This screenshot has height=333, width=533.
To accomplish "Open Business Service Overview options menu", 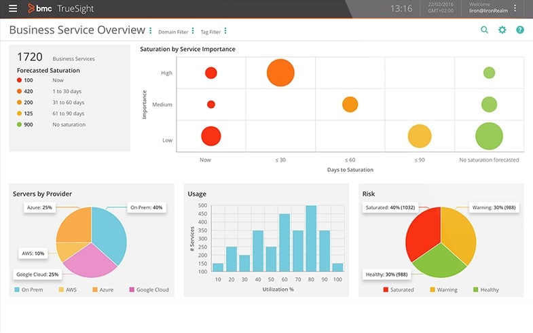I will pos(151,31).
